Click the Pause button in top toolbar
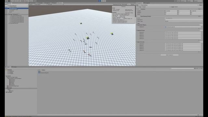This screenshot has height=117, width=208. point(102,1)
